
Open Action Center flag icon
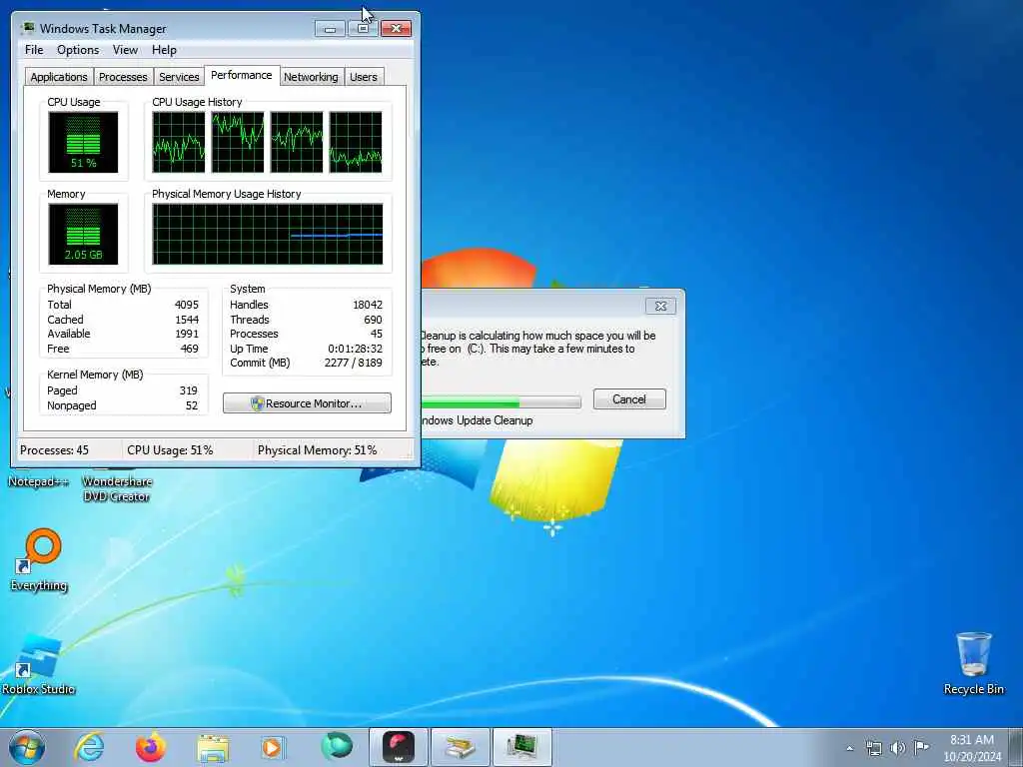pyautogui.click(x=921, y=747)
